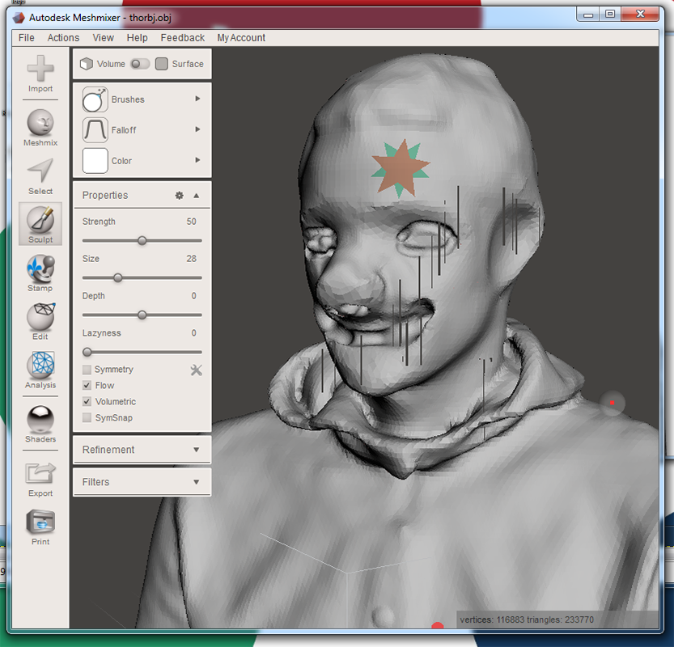Click the Depth value 0
The image size is (674, 647).
(x=194, y=296)
